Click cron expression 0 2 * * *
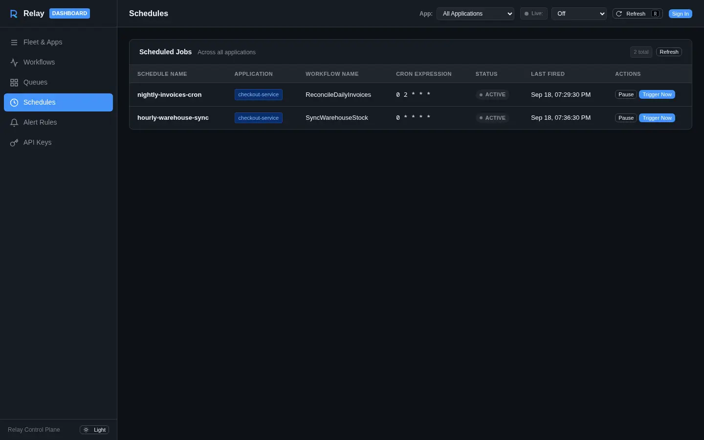This screenshot has height=440, width=704. (413, 94)
